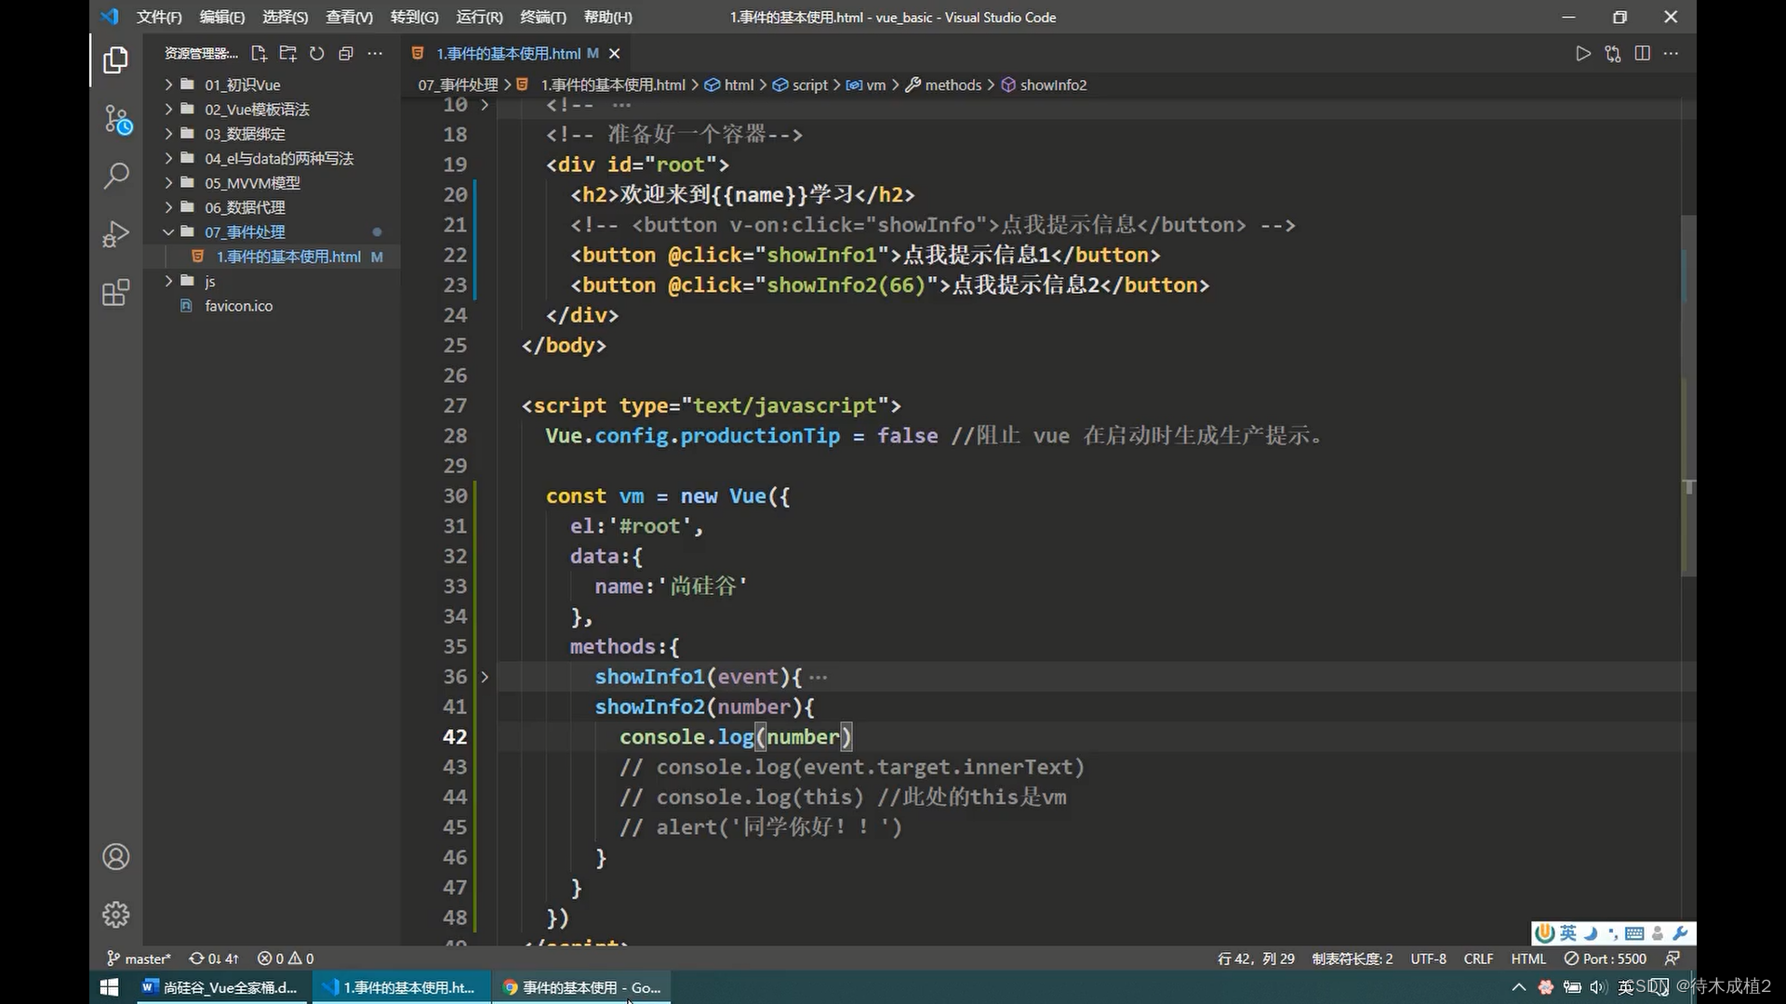Viewport: 1786px width, 1004px height.
Task: Refresh the explorer file tree
Action: [317, 54]
